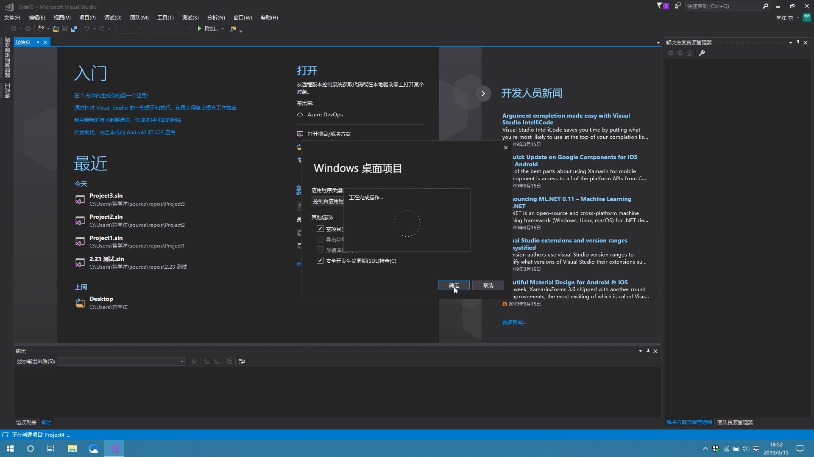This screenshot has height=457, width=814.
Task: Expand the developer news chevron
Action: point(483,94)
